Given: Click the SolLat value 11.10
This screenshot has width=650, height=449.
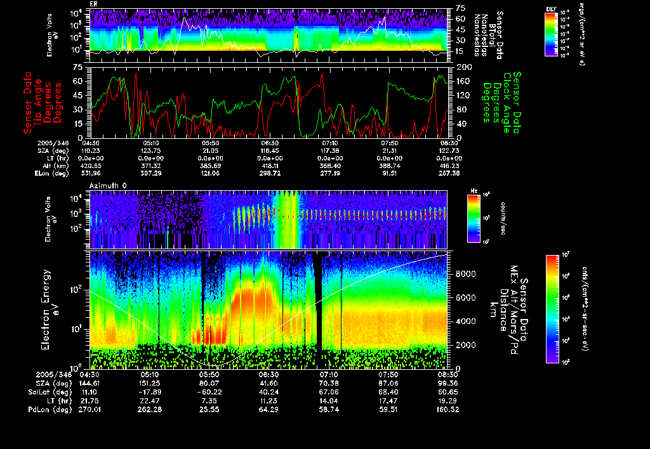Looking at the screenshot, I should click(89, 393).
